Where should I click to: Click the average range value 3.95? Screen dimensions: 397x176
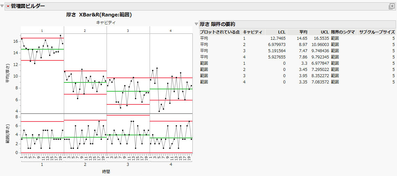coord(303,76)
